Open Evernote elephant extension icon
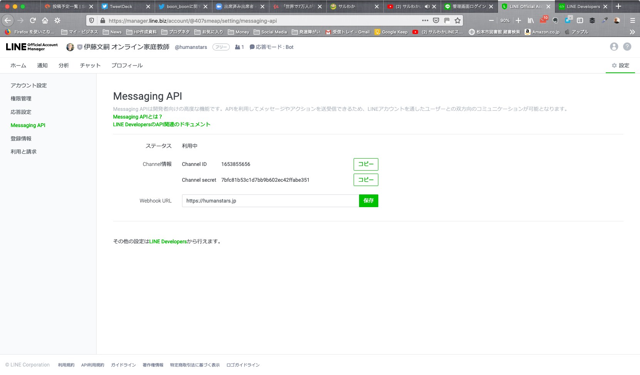640x375 pixels. click(x=555, y=20)
